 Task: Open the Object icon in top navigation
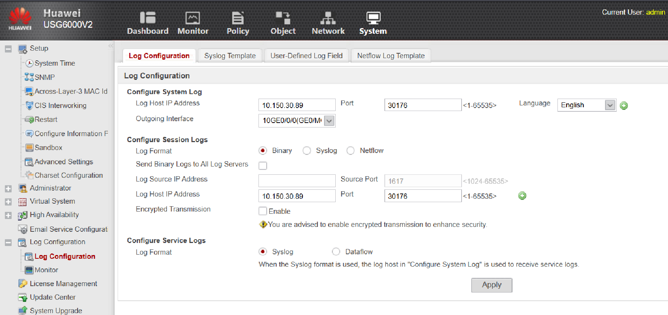[283, 18]
